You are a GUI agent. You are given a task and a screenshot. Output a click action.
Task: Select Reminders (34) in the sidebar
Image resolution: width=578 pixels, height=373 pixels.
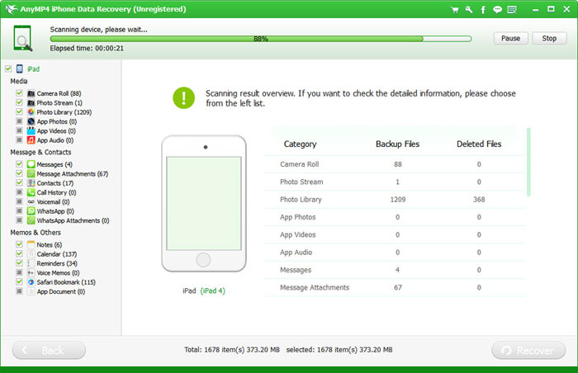(56, 263)
